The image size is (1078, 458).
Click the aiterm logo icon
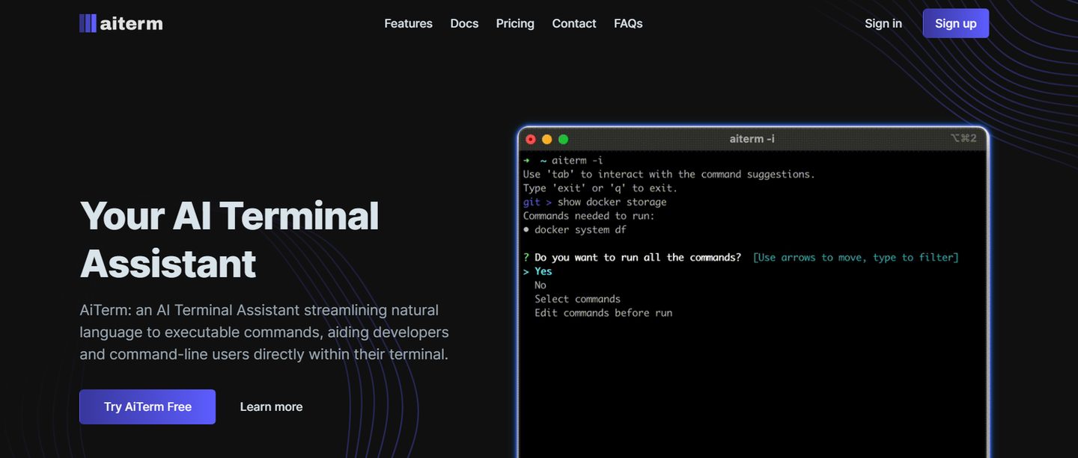pos(88,23)
